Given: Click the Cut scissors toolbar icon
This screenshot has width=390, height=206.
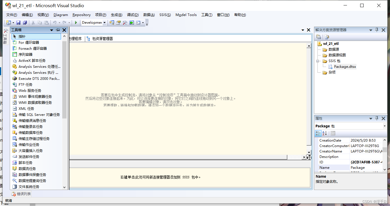Looking at the screenshot, I should point(33,23).
